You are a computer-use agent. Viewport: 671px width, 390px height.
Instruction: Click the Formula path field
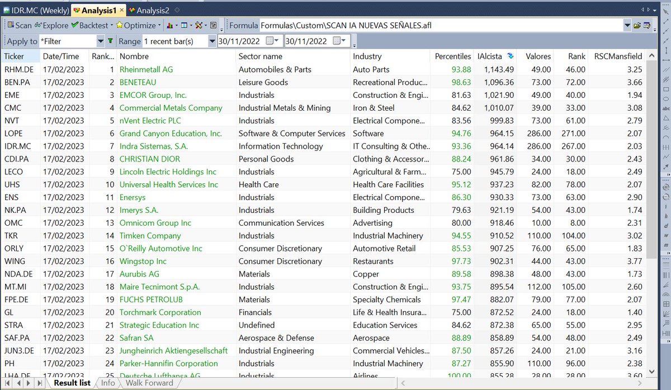tap(441, 25)
